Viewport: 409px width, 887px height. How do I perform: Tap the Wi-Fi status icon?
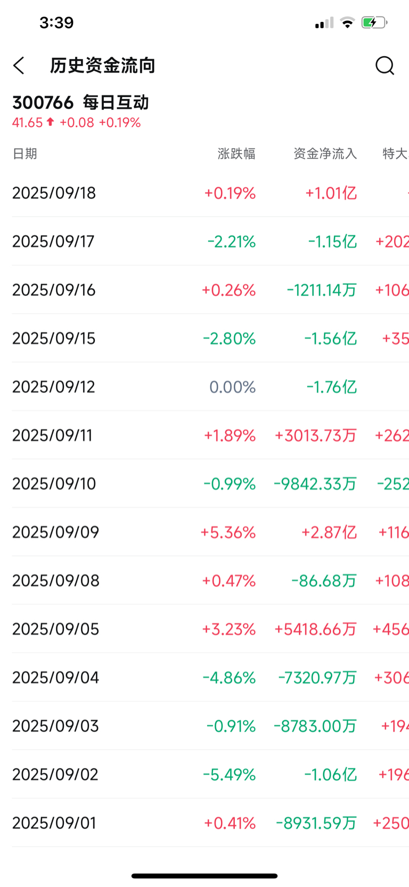(x=348, y=22)
